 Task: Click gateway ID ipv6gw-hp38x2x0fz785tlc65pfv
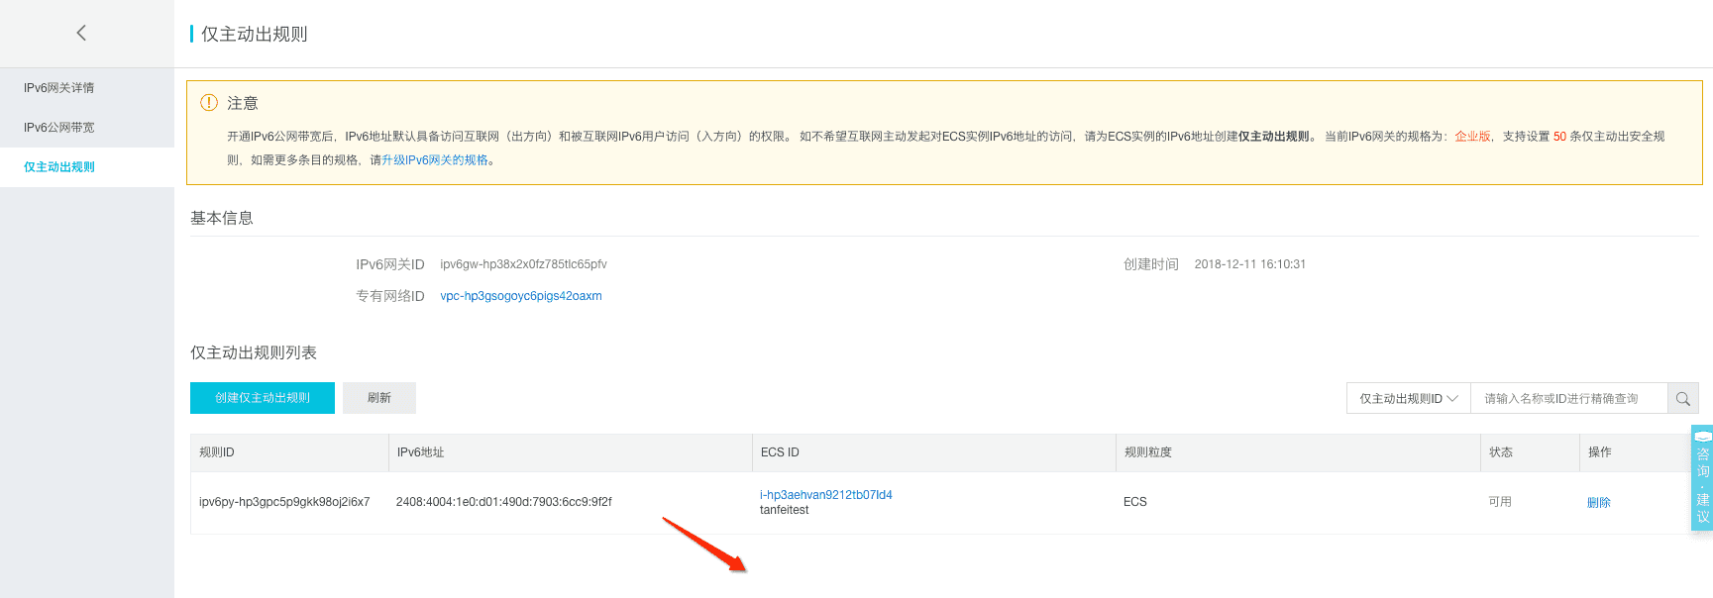(x=523, y=264)
